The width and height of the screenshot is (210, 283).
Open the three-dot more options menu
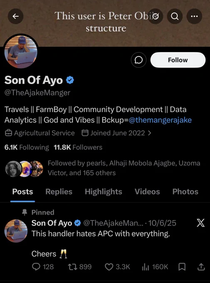194,16
